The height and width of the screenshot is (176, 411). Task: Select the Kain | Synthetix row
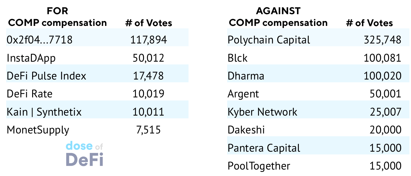click(97, 112)
